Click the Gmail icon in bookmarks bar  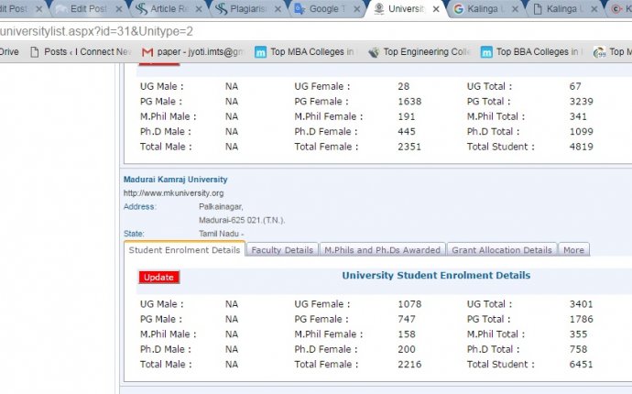coord(147,52)
